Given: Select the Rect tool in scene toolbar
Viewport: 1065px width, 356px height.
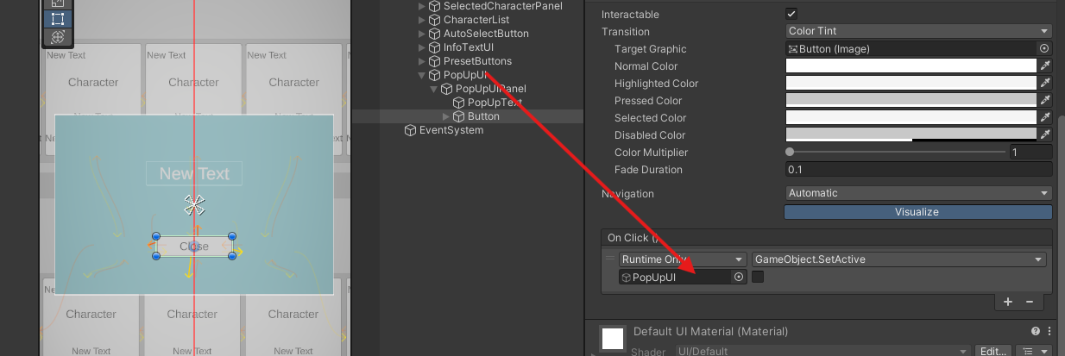Looking at the screenshot, I should click(x=58, y=18).
